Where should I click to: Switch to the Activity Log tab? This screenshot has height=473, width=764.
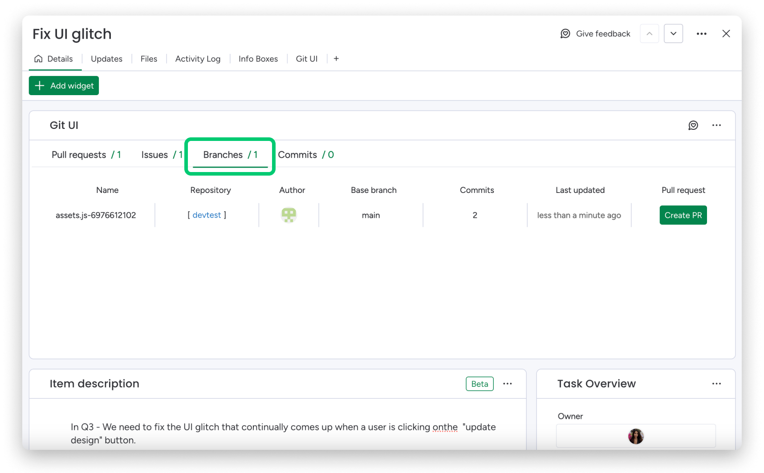click(197, 58)
